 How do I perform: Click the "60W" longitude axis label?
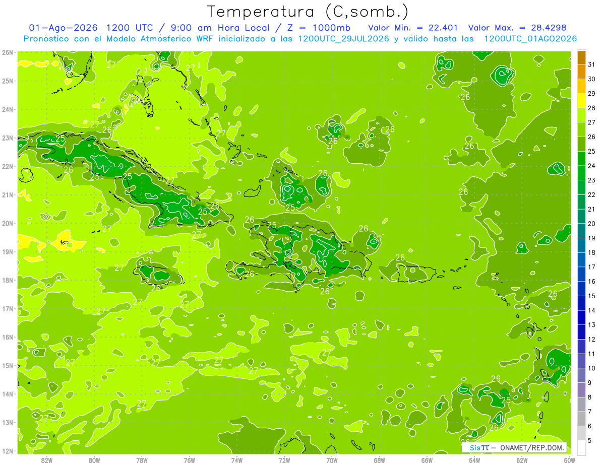coord(570,460)
